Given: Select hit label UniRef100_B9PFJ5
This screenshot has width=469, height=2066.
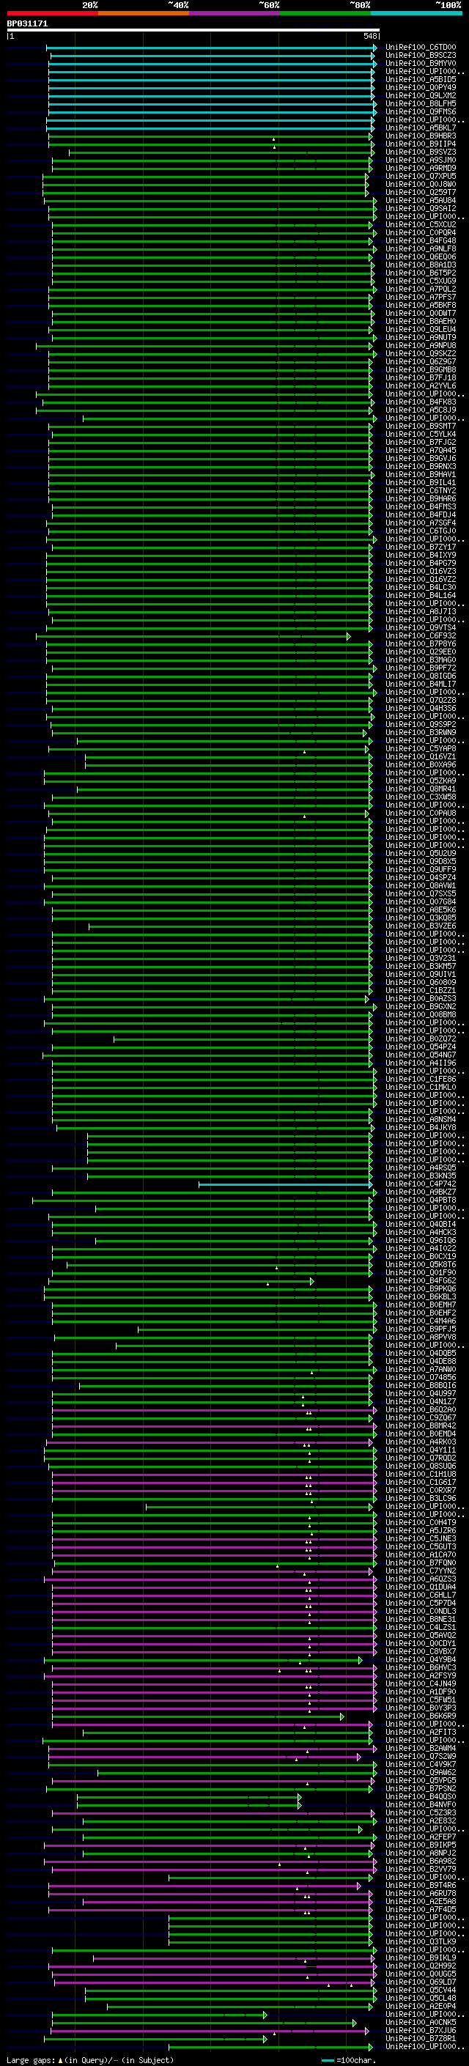Looking at the screenshot, I should pyautogui.click(x=421, y=1329).
